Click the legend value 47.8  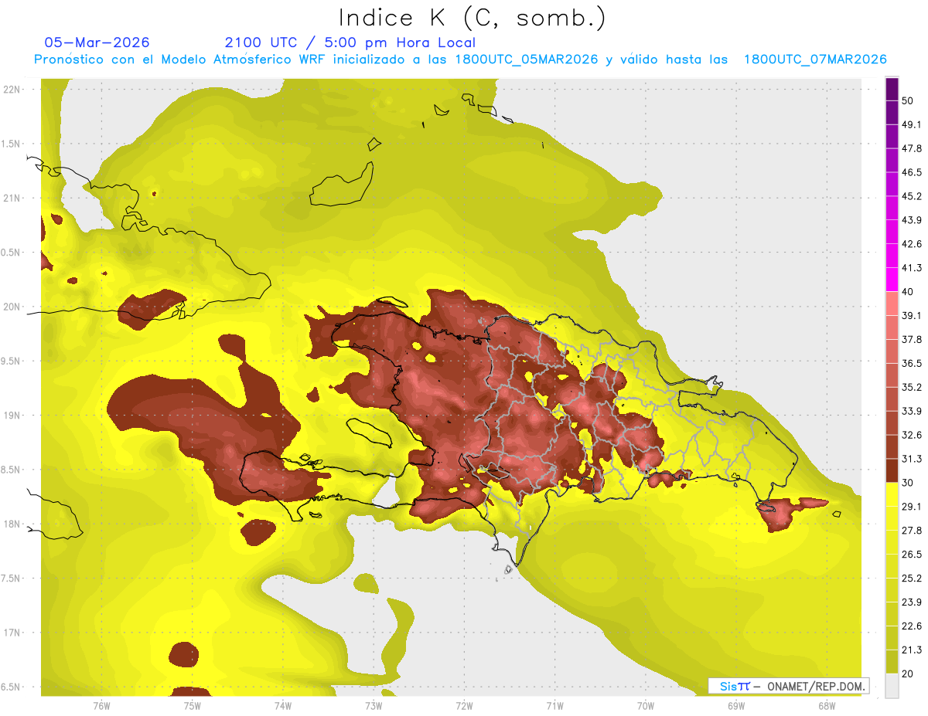(x=912, y=148)
